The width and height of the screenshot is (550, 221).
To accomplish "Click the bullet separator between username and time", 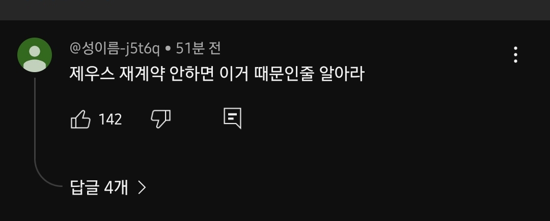I will 168,49.
